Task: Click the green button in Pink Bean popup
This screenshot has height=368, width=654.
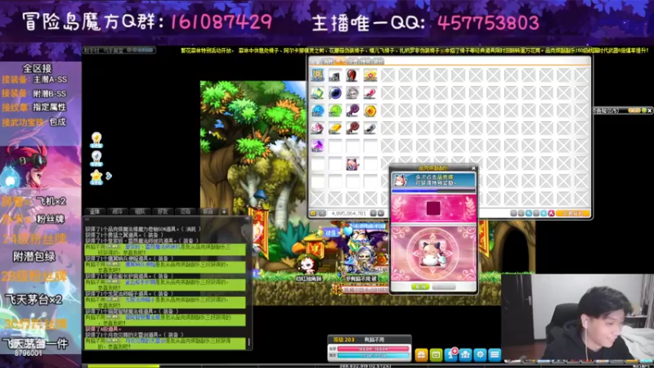Action: pos(420,287)
